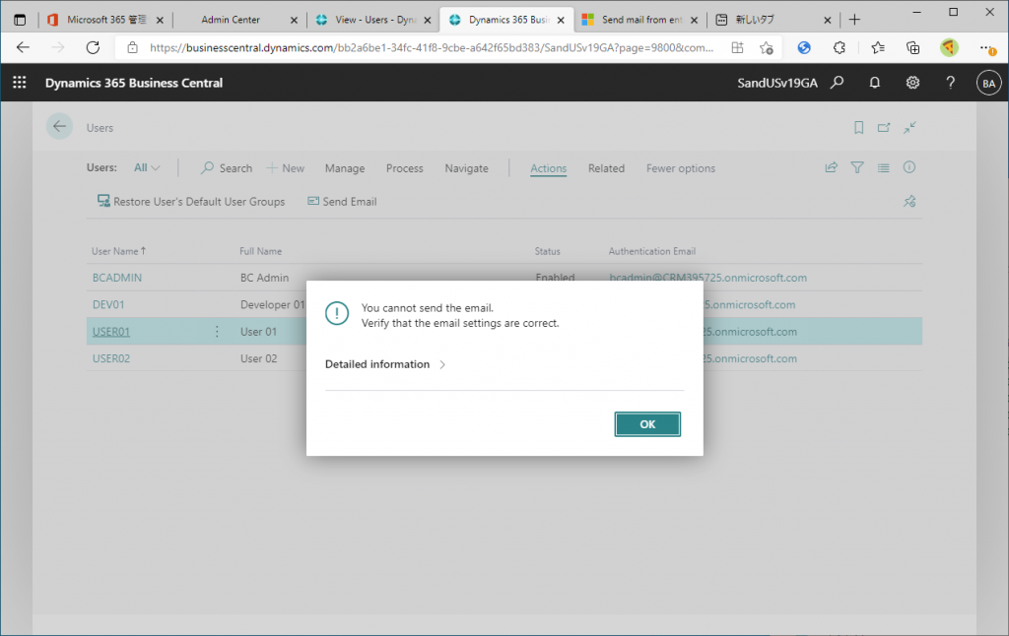The image size is (1009, 636).
Task: Click the bcadmin authentication email cell
Action: (x=707, y=278)
